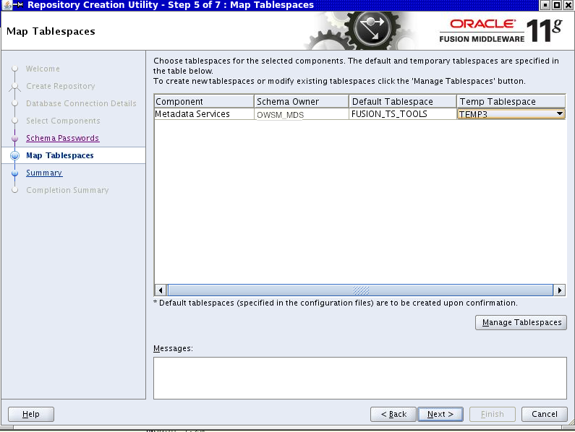
Task: Select the OWSM_MDS schema owner cell
Action: coord(301,114)
